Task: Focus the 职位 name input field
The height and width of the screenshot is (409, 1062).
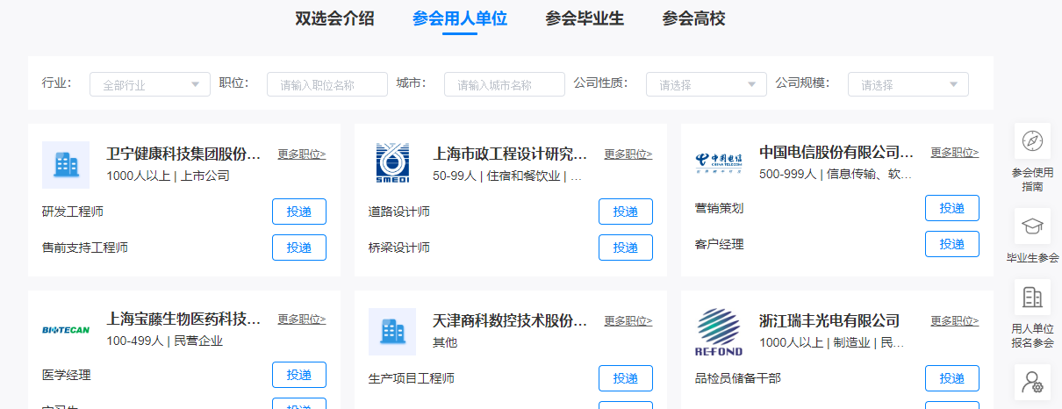Action: click(327, 84)
